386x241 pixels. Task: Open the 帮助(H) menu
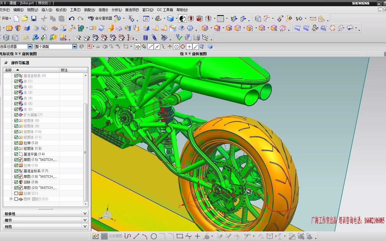[x=182, y=10]
